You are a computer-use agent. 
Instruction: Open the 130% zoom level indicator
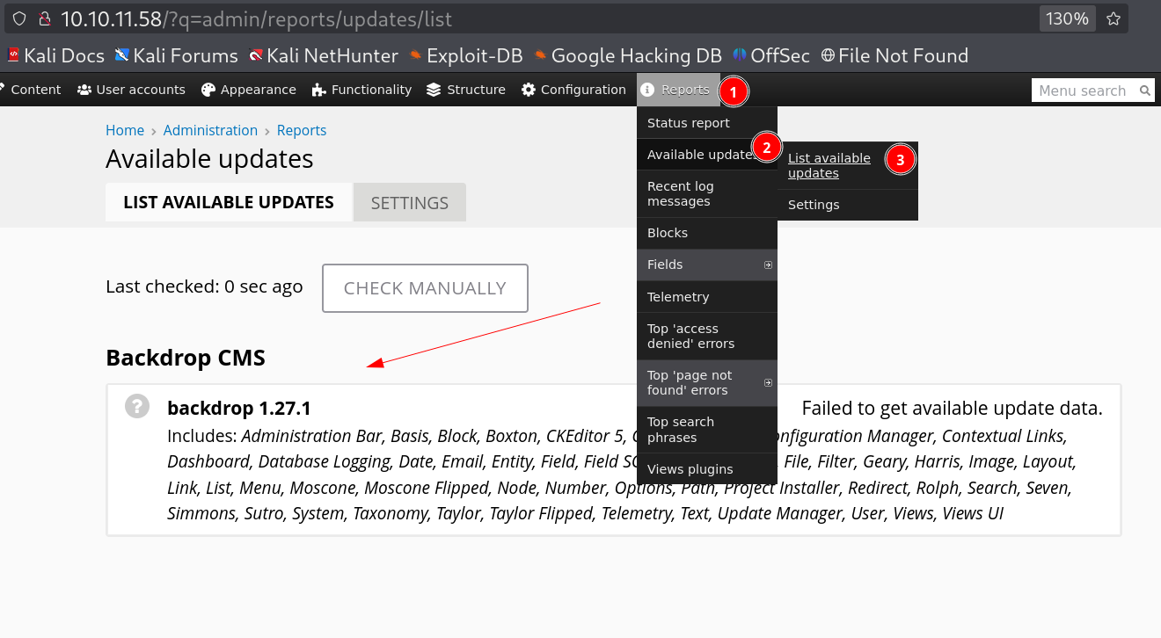(x=1068, y=18)
